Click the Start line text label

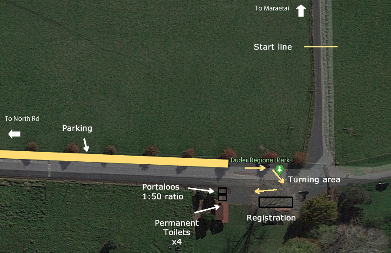pyautogui.click(x=273, y=47)
